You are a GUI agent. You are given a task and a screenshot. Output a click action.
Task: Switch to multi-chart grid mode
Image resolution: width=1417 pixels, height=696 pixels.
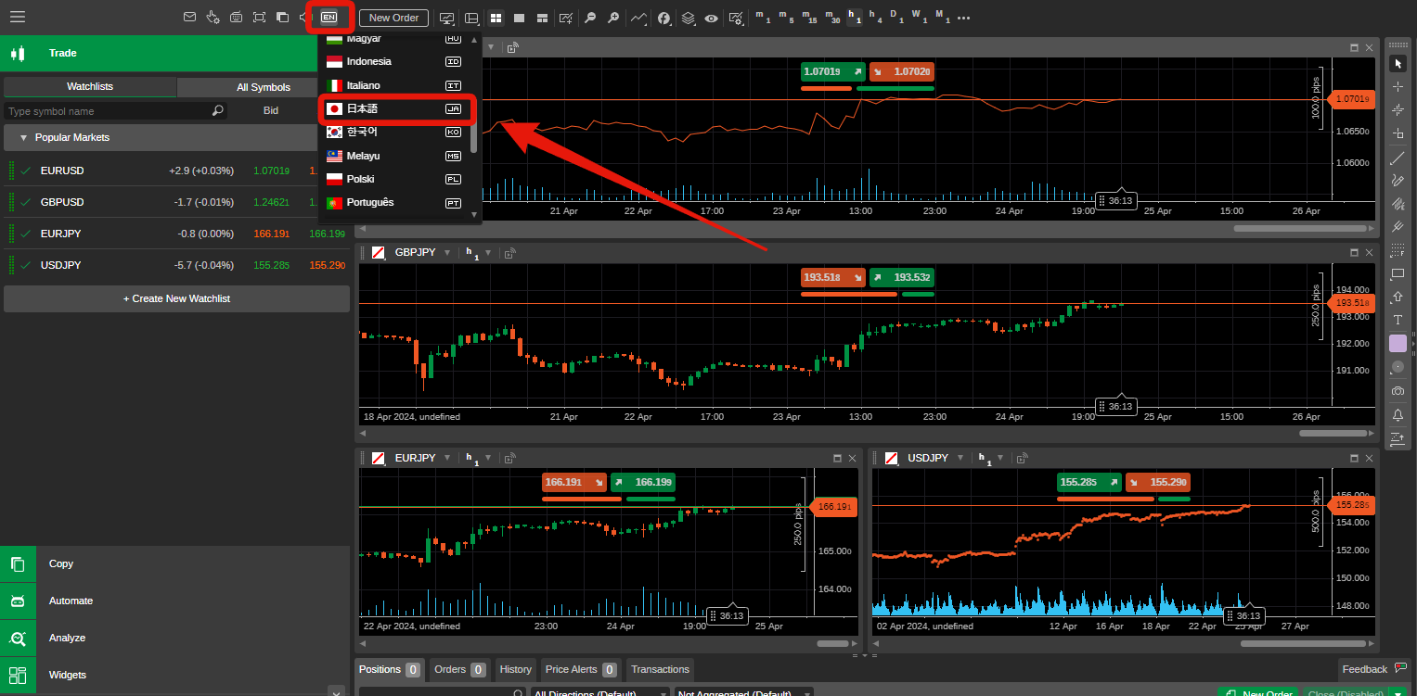496,18
